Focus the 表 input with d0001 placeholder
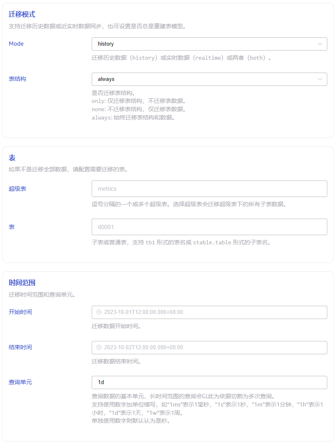The height and width of the screenshot is (448, 336). [209, 227]
